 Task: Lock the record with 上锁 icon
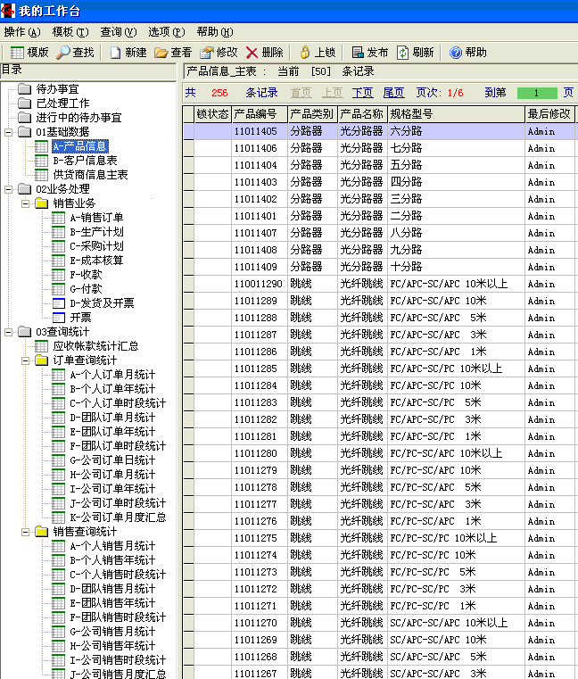[x=305, y=53]
